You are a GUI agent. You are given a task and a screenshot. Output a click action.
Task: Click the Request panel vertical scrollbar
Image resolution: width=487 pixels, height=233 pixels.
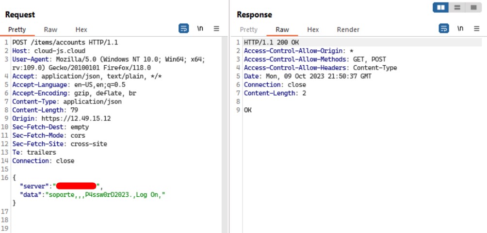[225, 134]
